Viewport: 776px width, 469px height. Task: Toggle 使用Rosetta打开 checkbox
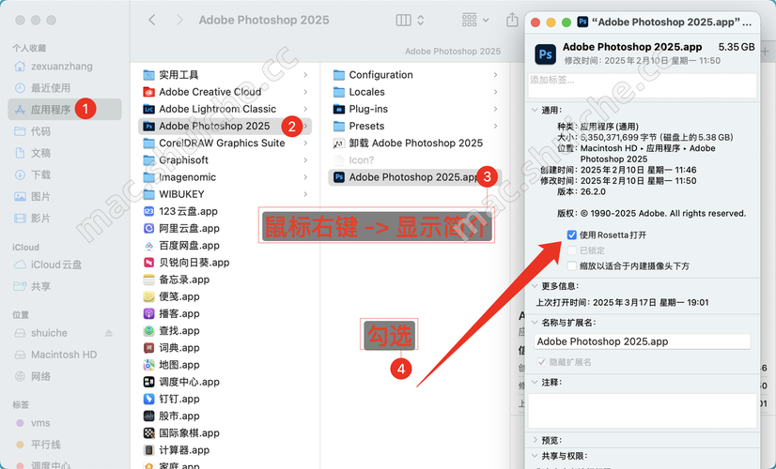coord(571,234)
